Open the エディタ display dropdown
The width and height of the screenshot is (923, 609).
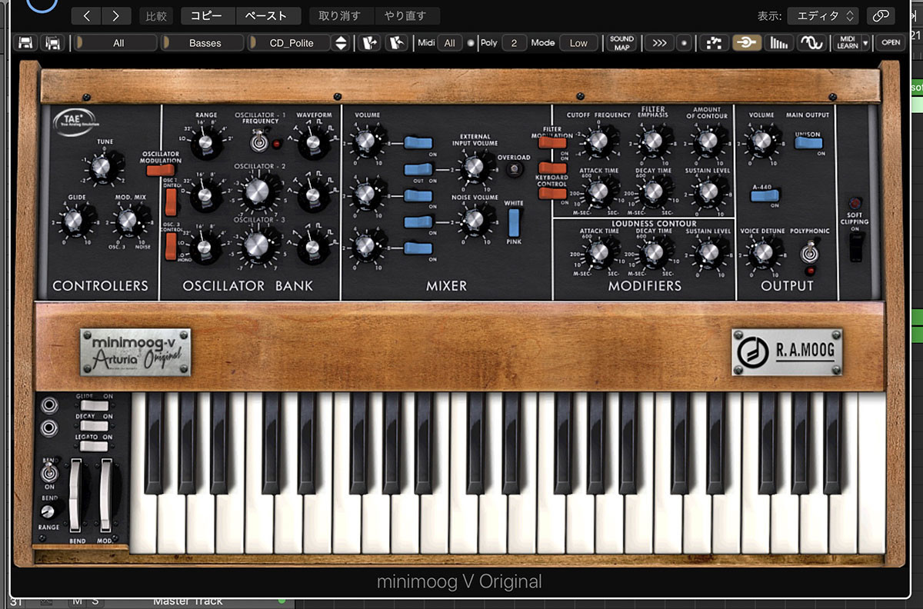pyautogui.click(x=822, y=15)
